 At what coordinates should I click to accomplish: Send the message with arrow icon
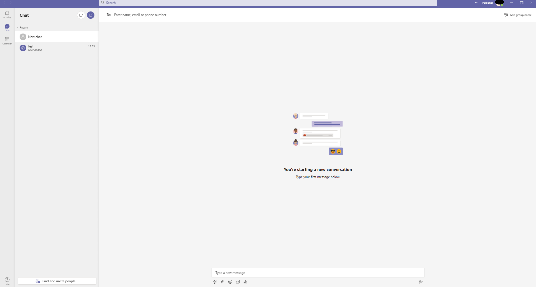point(420,282)
